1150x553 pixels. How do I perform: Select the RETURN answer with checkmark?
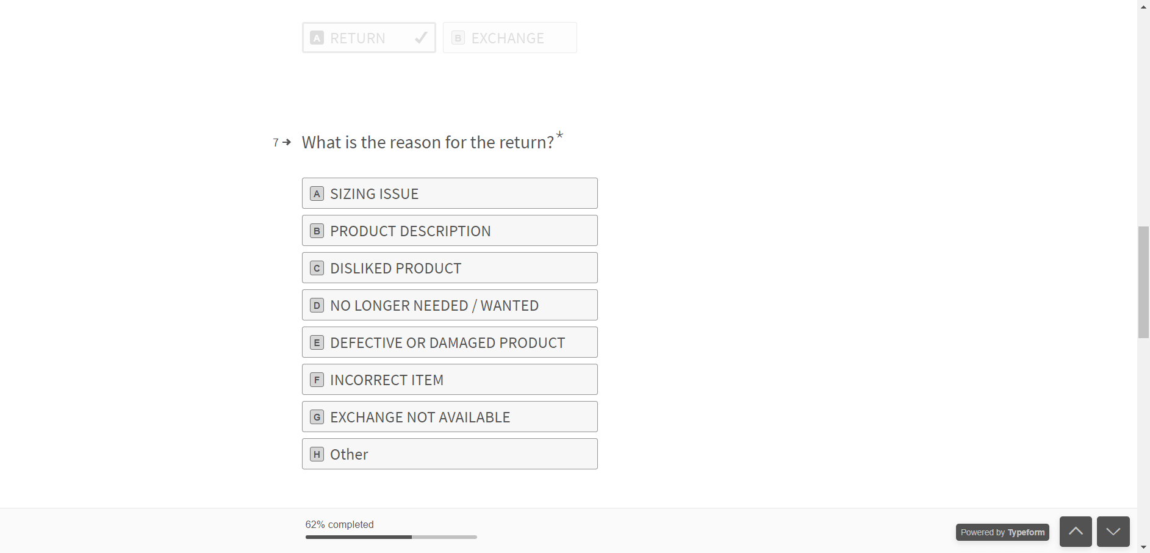[x=368, y=38]
